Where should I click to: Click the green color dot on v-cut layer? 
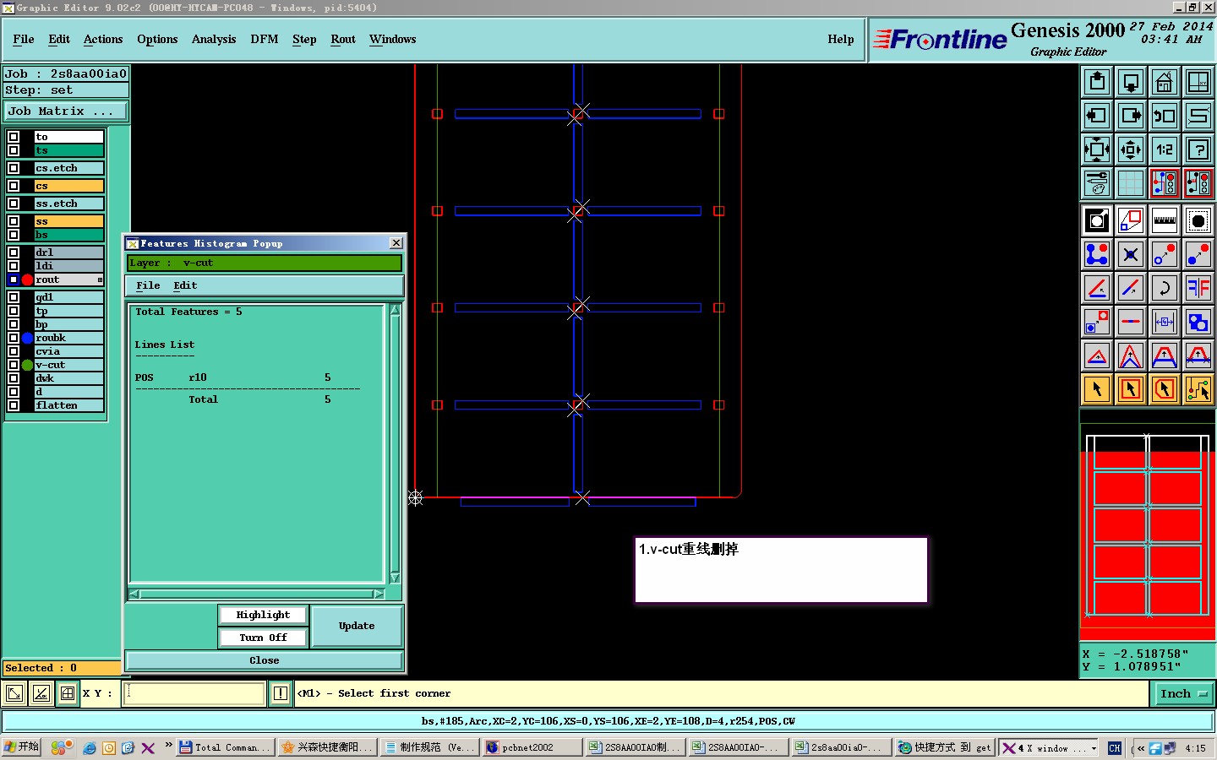coord(27,365)
